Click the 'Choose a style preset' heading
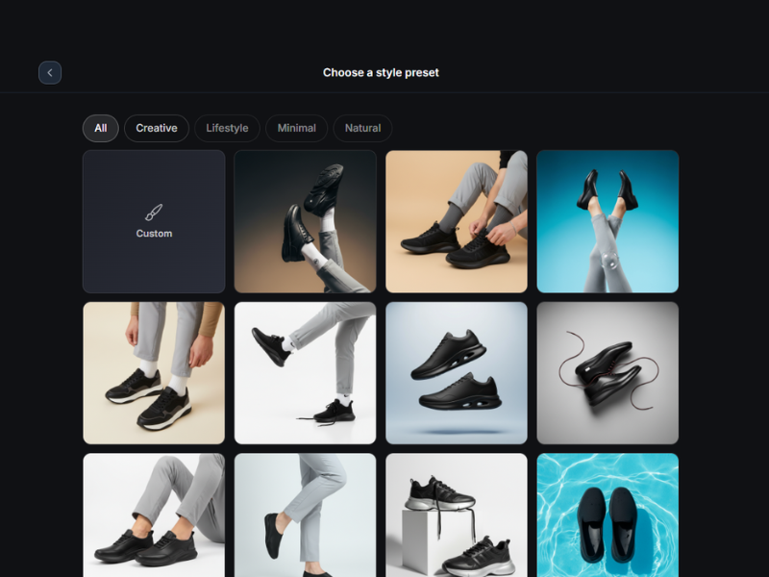 (381, 73)
